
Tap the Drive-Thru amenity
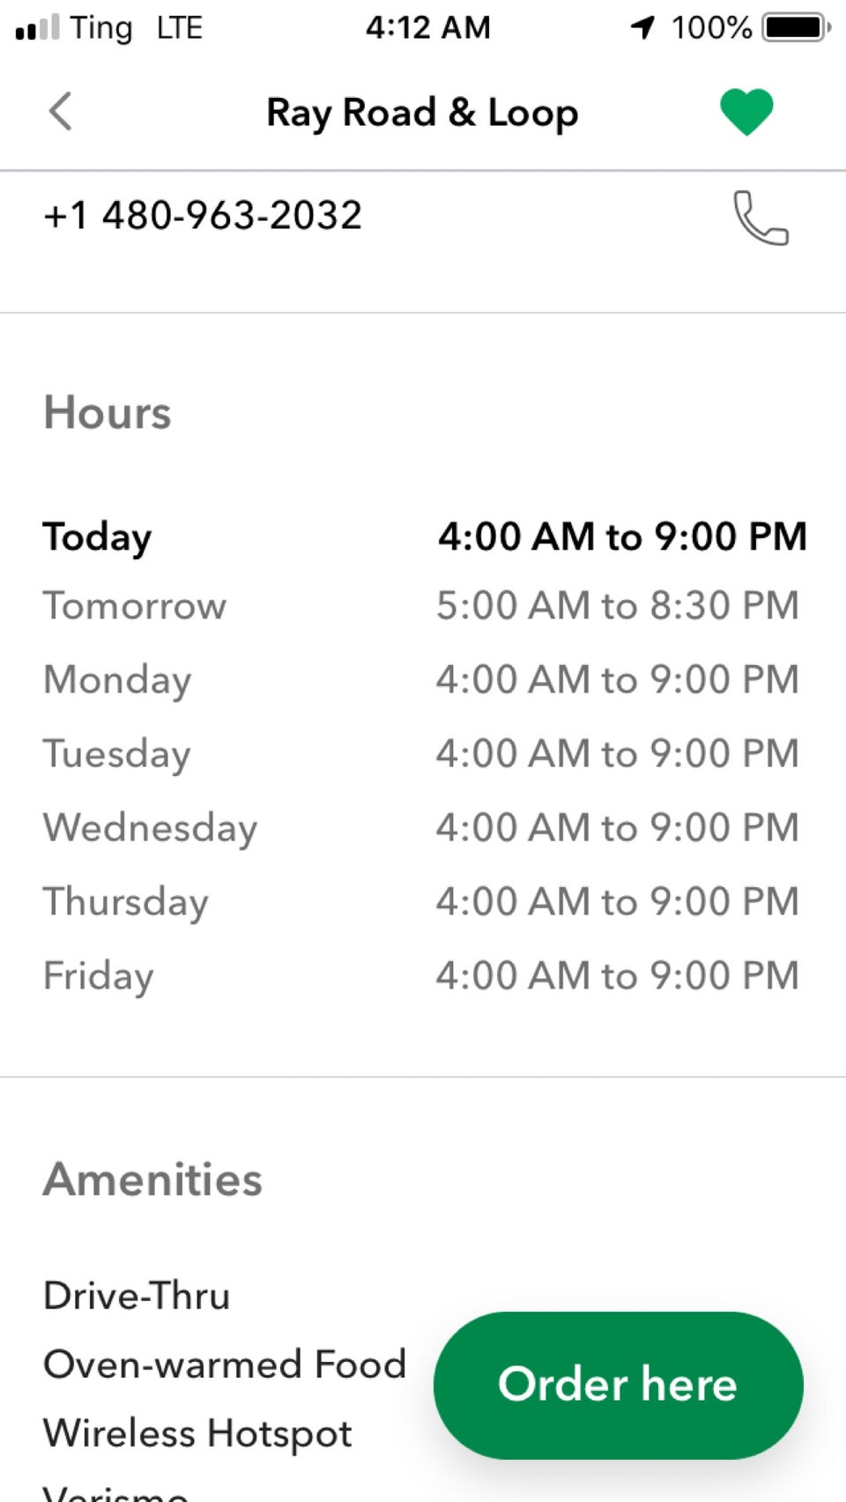click(137, 1295)
